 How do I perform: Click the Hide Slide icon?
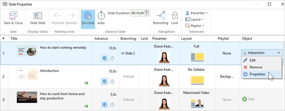coord(38,16)
